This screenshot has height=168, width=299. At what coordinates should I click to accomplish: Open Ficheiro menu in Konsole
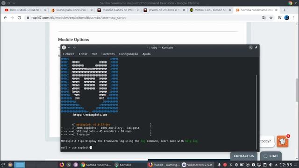click(69, 54)
